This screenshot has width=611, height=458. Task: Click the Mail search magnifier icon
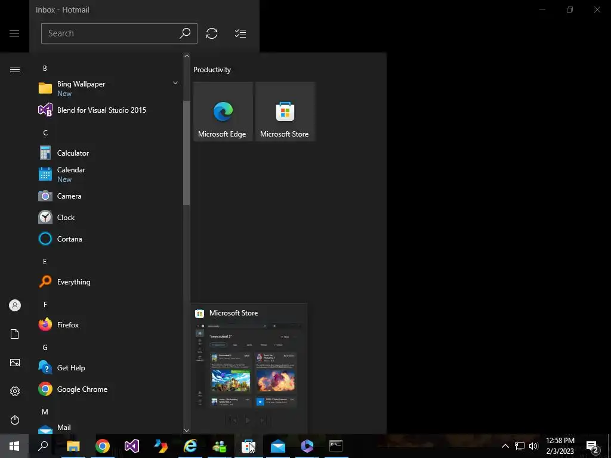pos(185,33)
